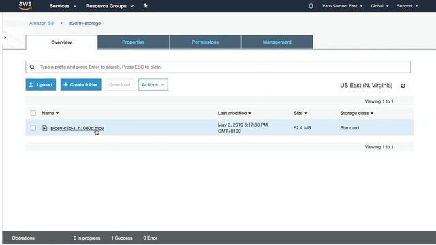The width and height of the screenshot is (436, 245).
Task: Click the Upload button
Action: 41,84
